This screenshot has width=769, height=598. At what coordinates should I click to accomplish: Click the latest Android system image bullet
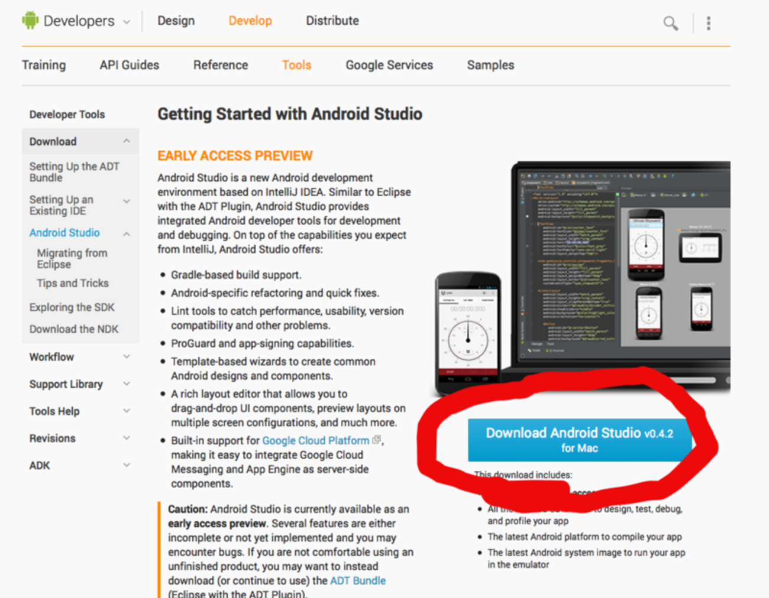point(586,558)
